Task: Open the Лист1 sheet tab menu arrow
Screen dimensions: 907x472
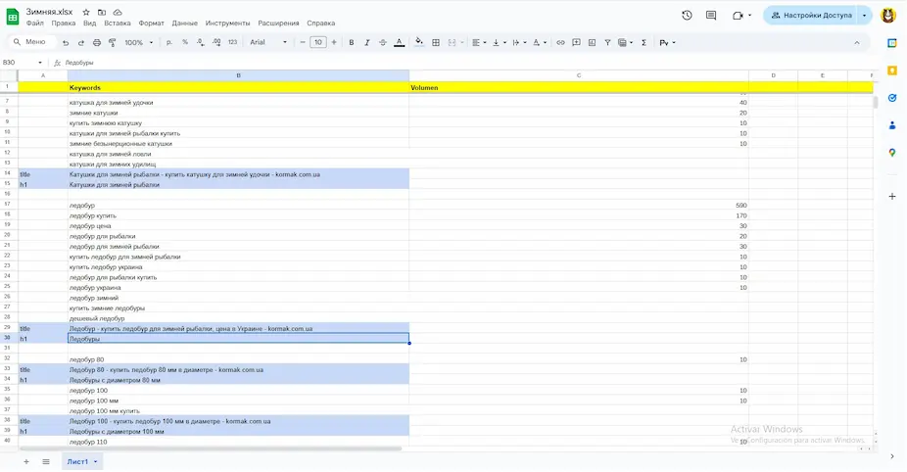Action: 96,462
